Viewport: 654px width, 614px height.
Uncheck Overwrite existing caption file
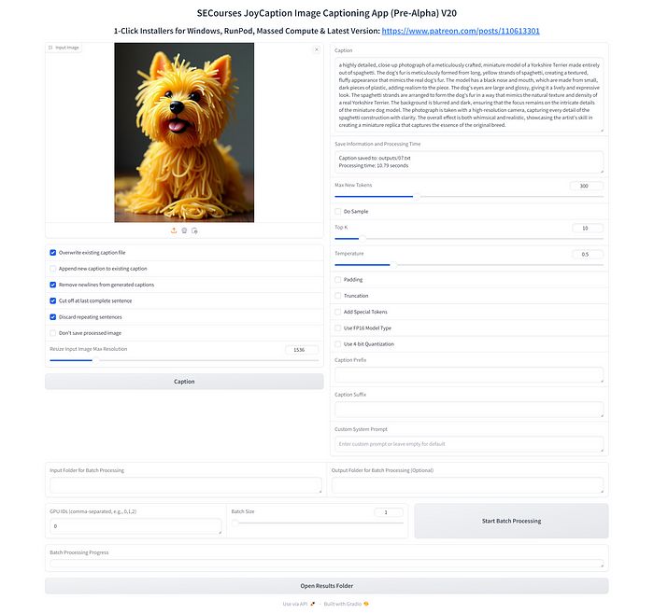coord(53,253)
